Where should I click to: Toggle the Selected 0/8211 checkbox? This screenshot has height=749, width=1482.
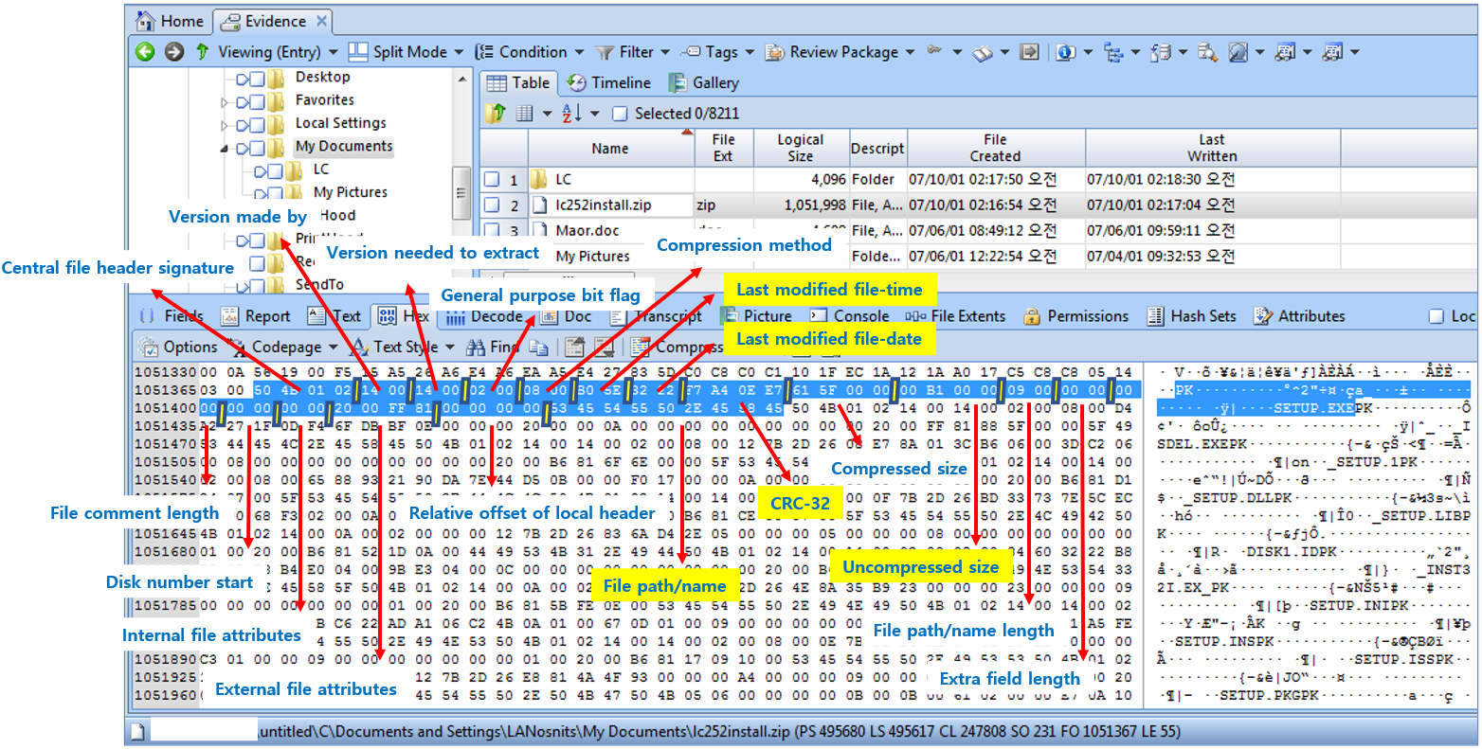620,114
